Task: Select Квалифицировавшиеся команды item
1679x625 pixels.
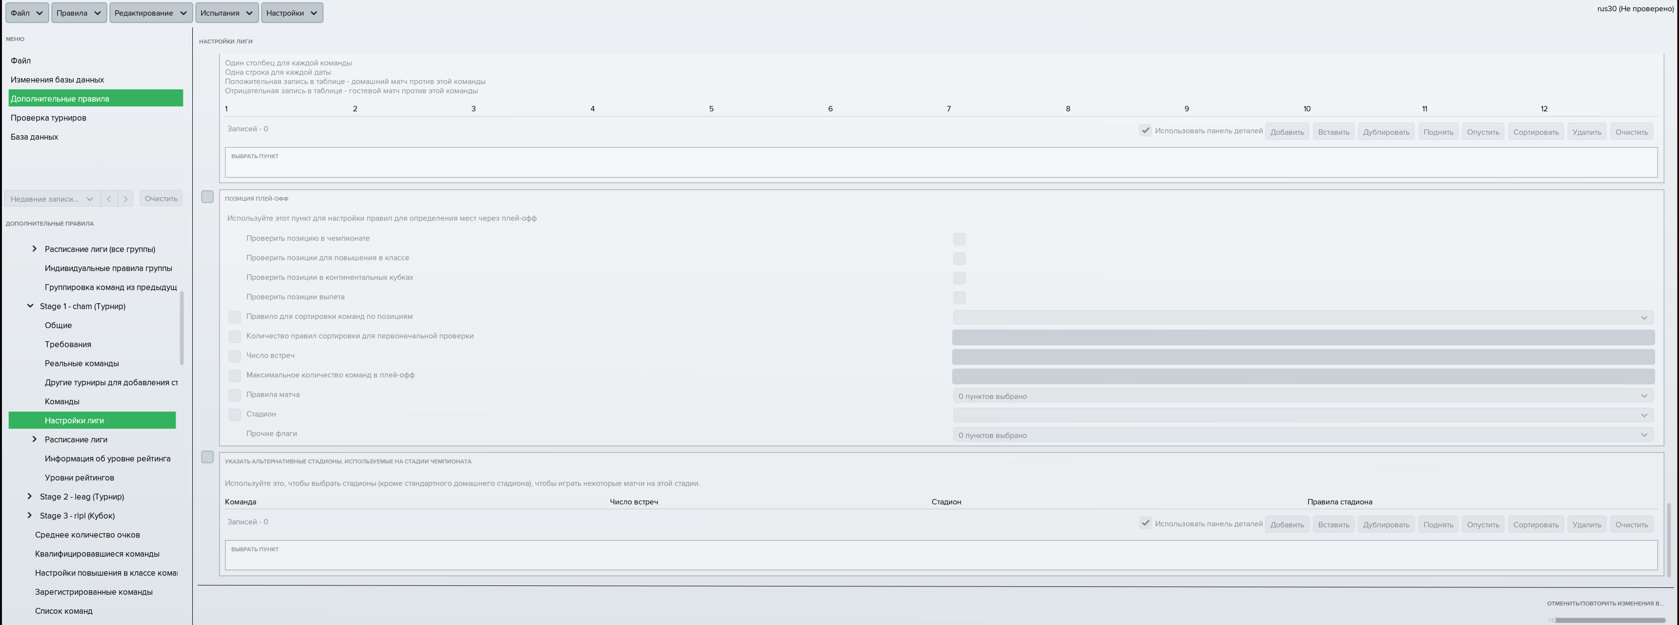Action: point(97,554)
